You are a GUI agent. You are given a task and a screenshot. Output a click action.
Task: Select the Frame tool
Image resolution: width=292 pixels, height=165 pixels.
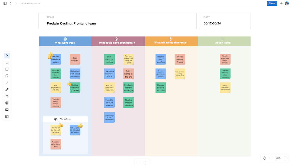pyautogui.click(x=7, y=96)
